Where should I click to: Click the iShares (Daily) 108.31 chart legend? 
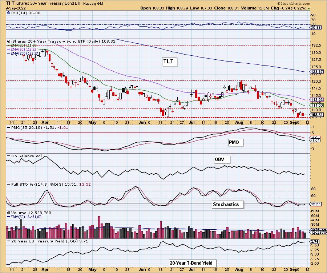coord(63,41)
